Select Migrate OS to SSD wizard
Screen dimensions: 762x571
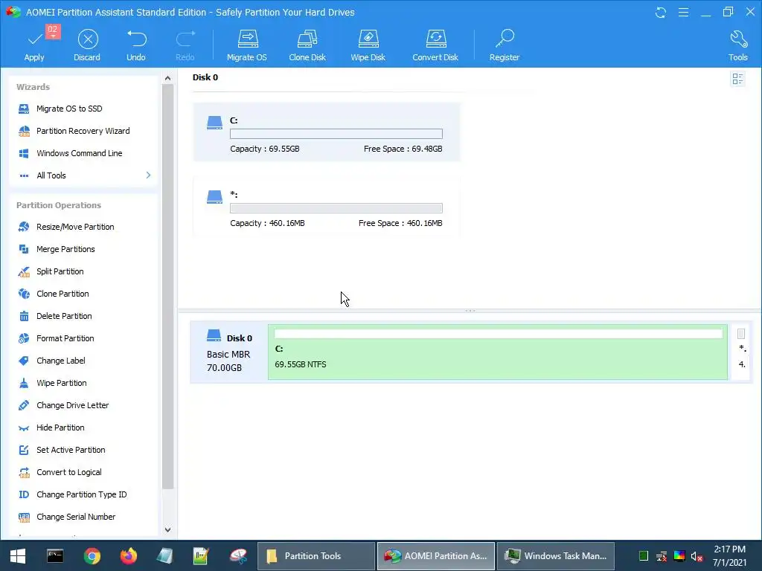pos(69,109)
